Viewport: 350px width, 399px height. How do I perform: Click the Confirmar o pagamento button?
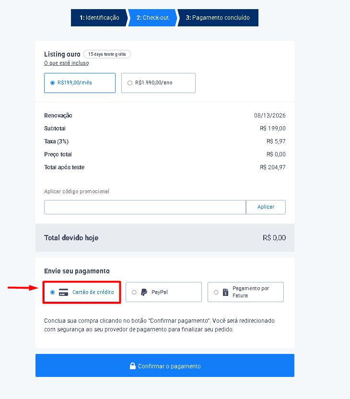pos(165,365)
